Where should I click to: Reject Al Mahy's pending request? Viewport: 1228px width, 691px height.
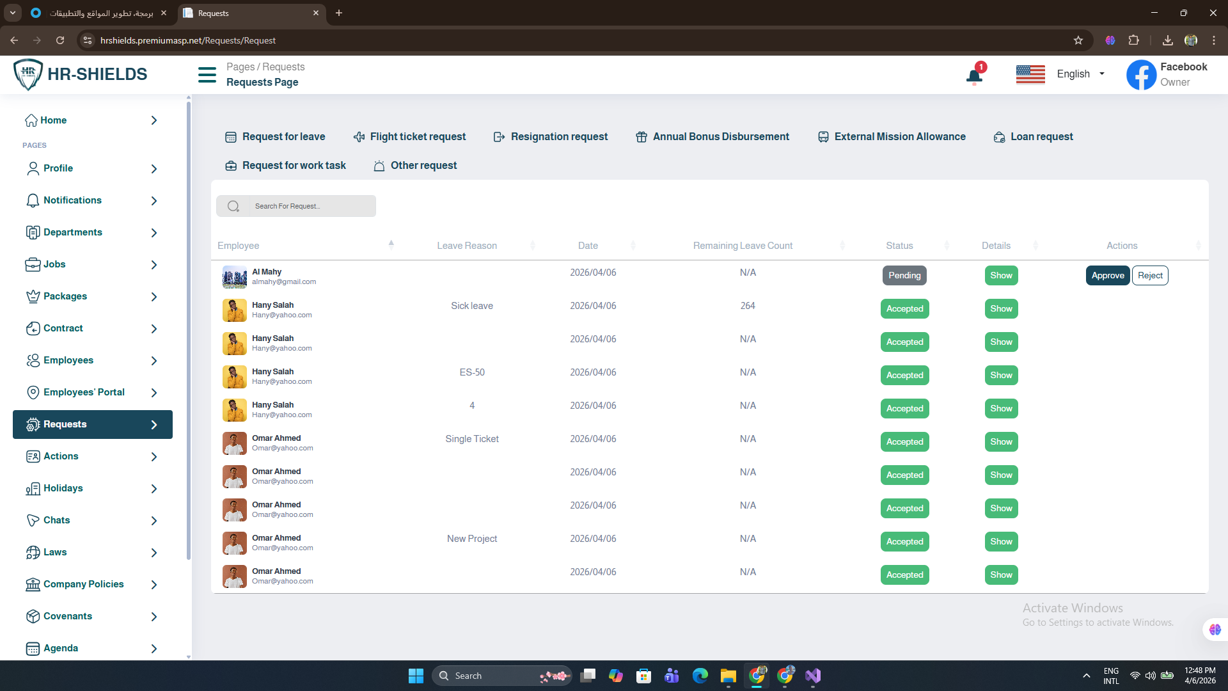(1150, 276)
